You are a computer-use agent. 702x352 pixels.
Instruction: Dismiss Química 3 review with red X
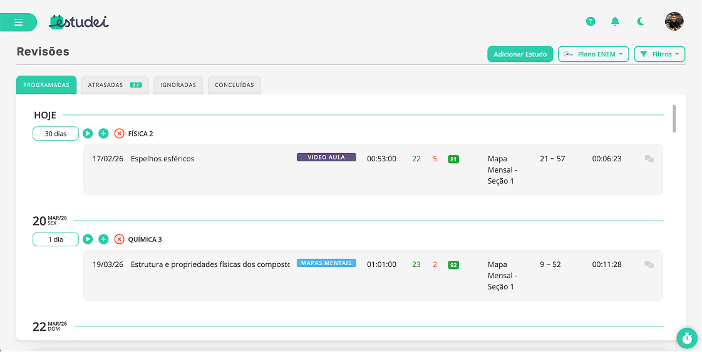119,239
